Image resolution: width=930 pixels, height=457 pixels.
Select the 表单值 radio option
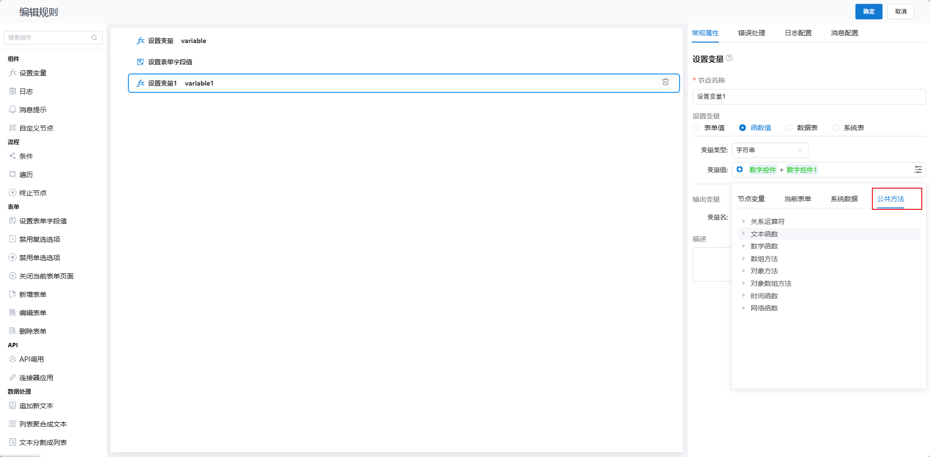tap(697, 128)
